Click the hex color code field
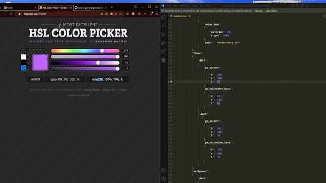Image resolution: width=326 pixels, height=183 pixels. click(35, 79)
